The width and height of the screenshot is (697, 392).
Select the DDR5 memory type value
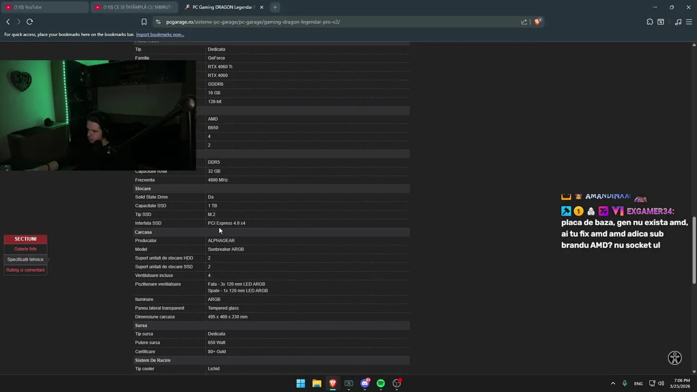pyautogui.click(x=214, y=162)
